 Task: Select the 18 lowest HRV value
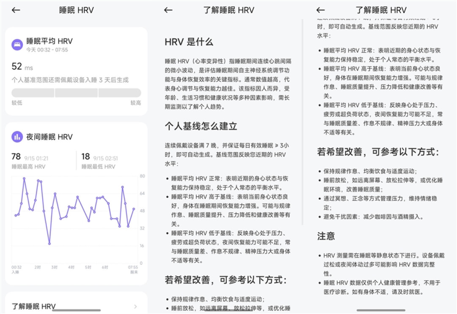point(85,157)
